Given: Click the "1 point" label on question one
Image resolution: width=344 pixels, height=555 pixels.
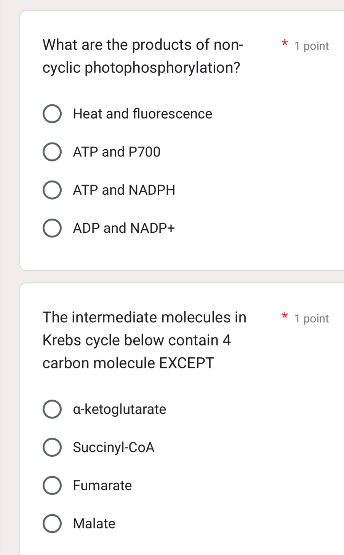Looking at the screenshot, I should point(311,46).
